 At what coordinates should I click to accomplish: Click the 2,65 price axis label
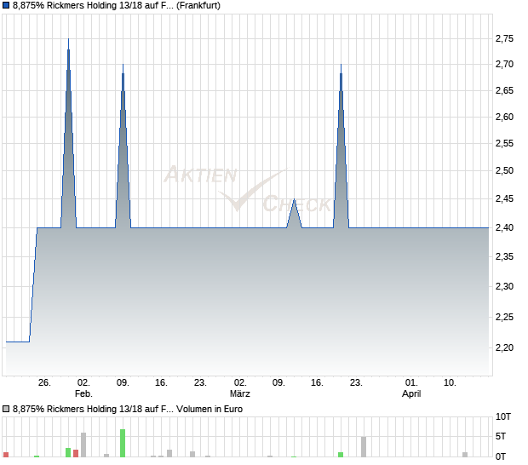pyautogui.click(x=504, y=90)
